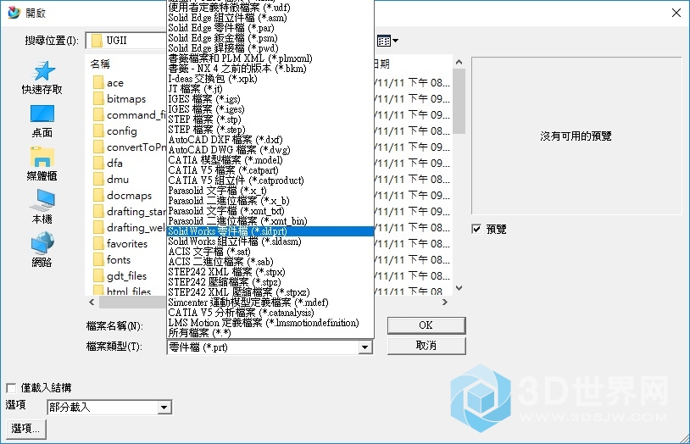Screen dimensions: 690x444
Task: Choose LMS Motion definition file type
Action: [x=270, y=323]
